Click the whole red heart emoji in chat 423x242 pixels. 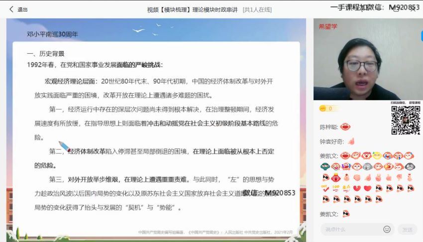tap(367, 188)
